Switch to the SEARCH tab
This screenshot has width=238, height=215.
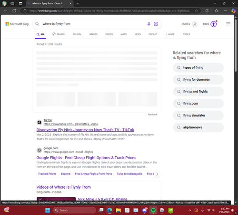click(59, 34)
